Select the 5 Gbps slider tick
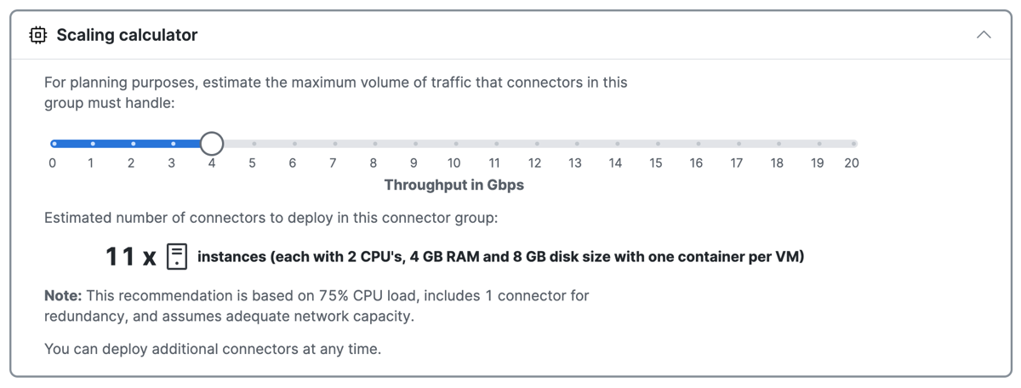The image size is (1021, 388). coord(254,144)
